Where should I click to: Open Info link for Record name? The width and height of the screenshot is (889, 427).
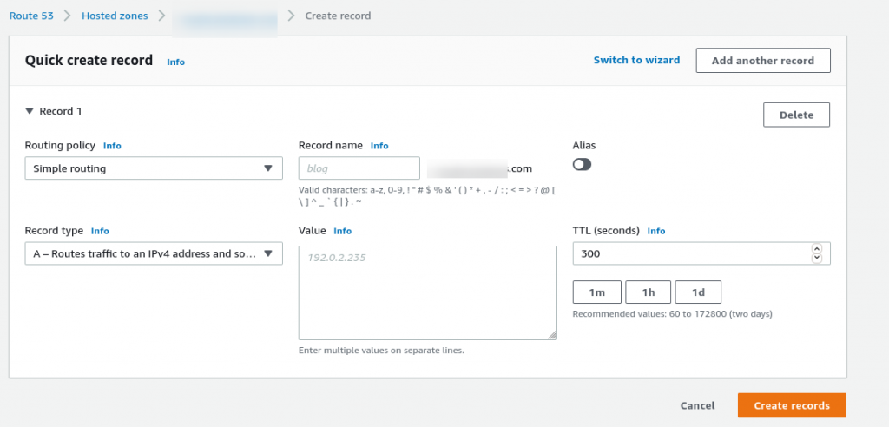pos(379,146)
